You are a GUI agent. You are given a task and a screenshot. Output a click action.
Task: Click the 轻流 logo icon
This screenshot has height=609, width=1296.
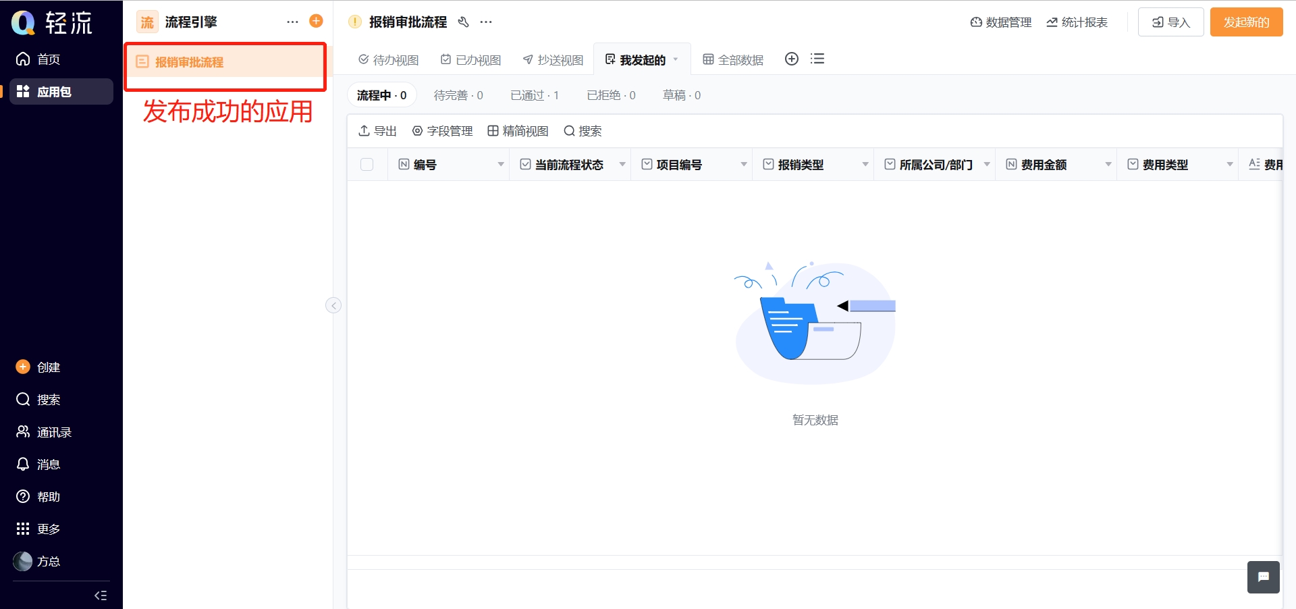[24, 22]
